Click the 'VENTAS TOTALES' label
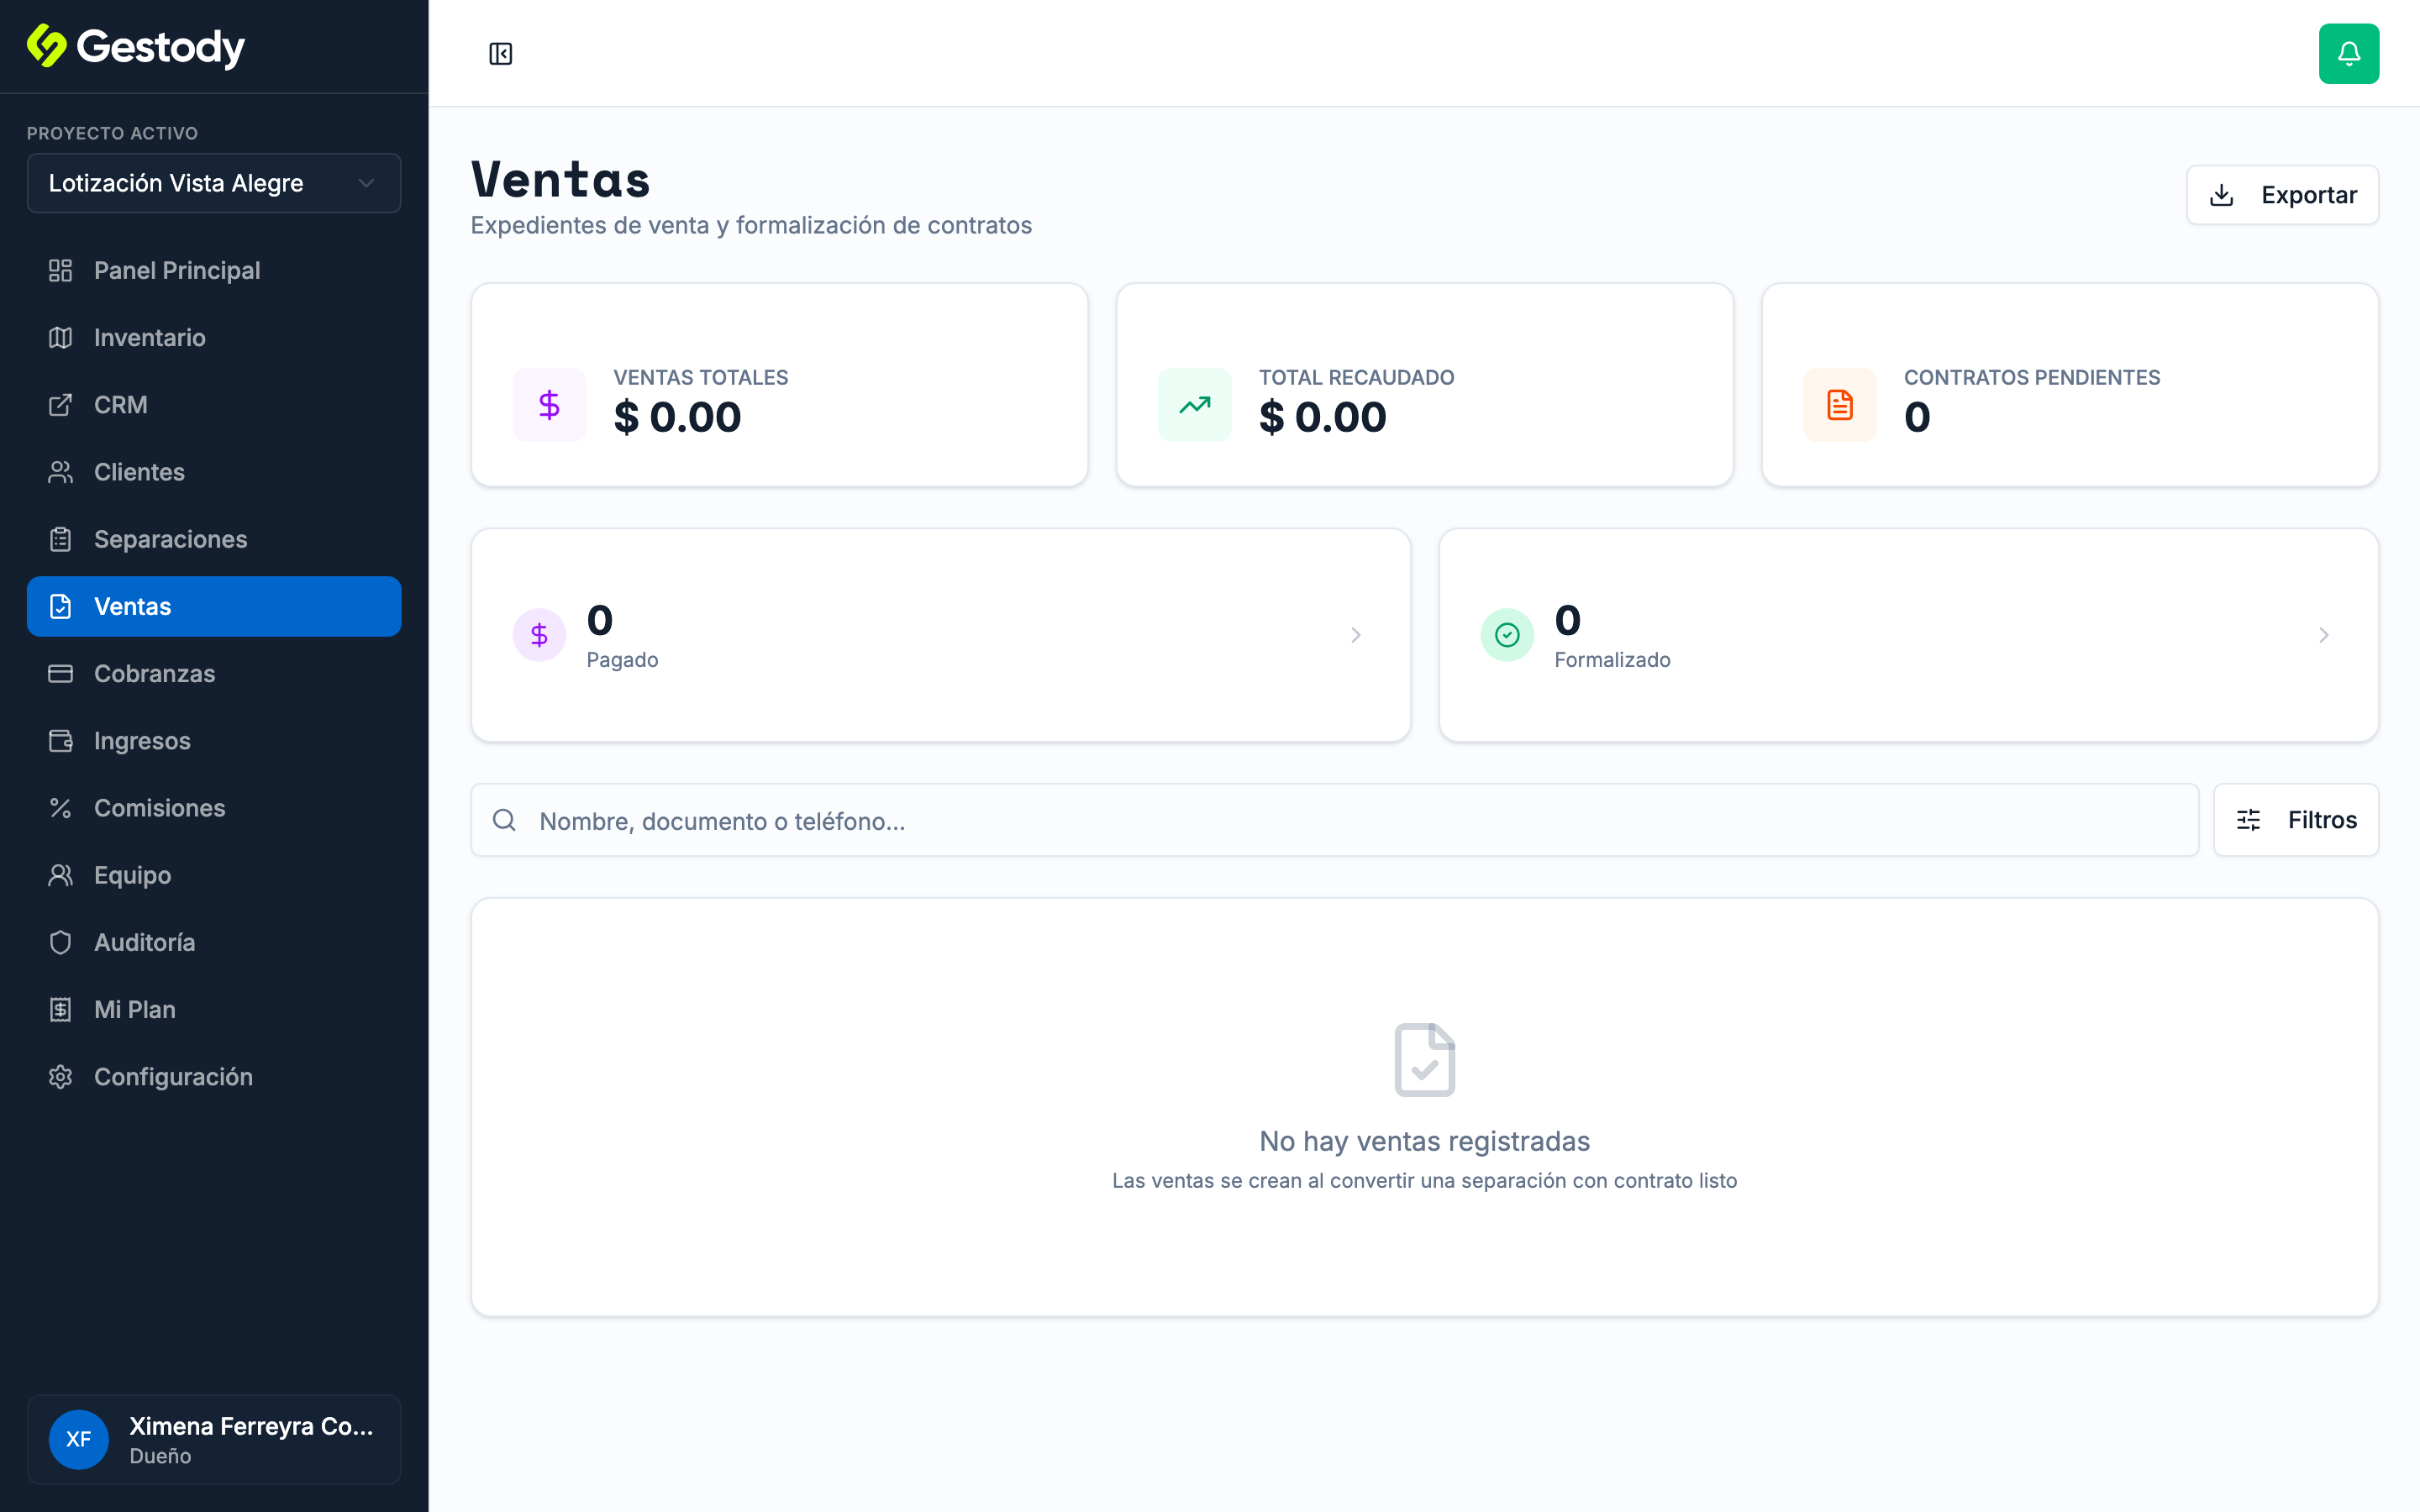This screenshot has width=2420, height=1512. coord(700,377)
